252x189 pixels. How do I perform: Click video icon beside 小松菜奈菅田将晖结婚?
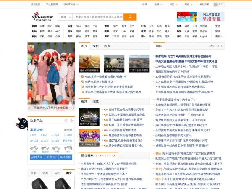pos(105,130)
